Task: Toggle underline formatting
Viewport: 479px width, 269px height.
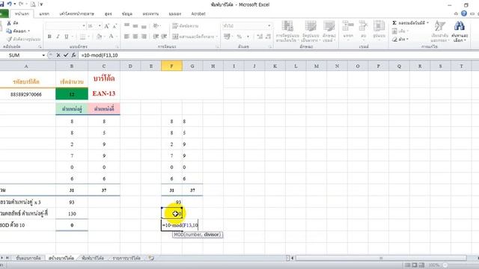Action: [67, 37]
